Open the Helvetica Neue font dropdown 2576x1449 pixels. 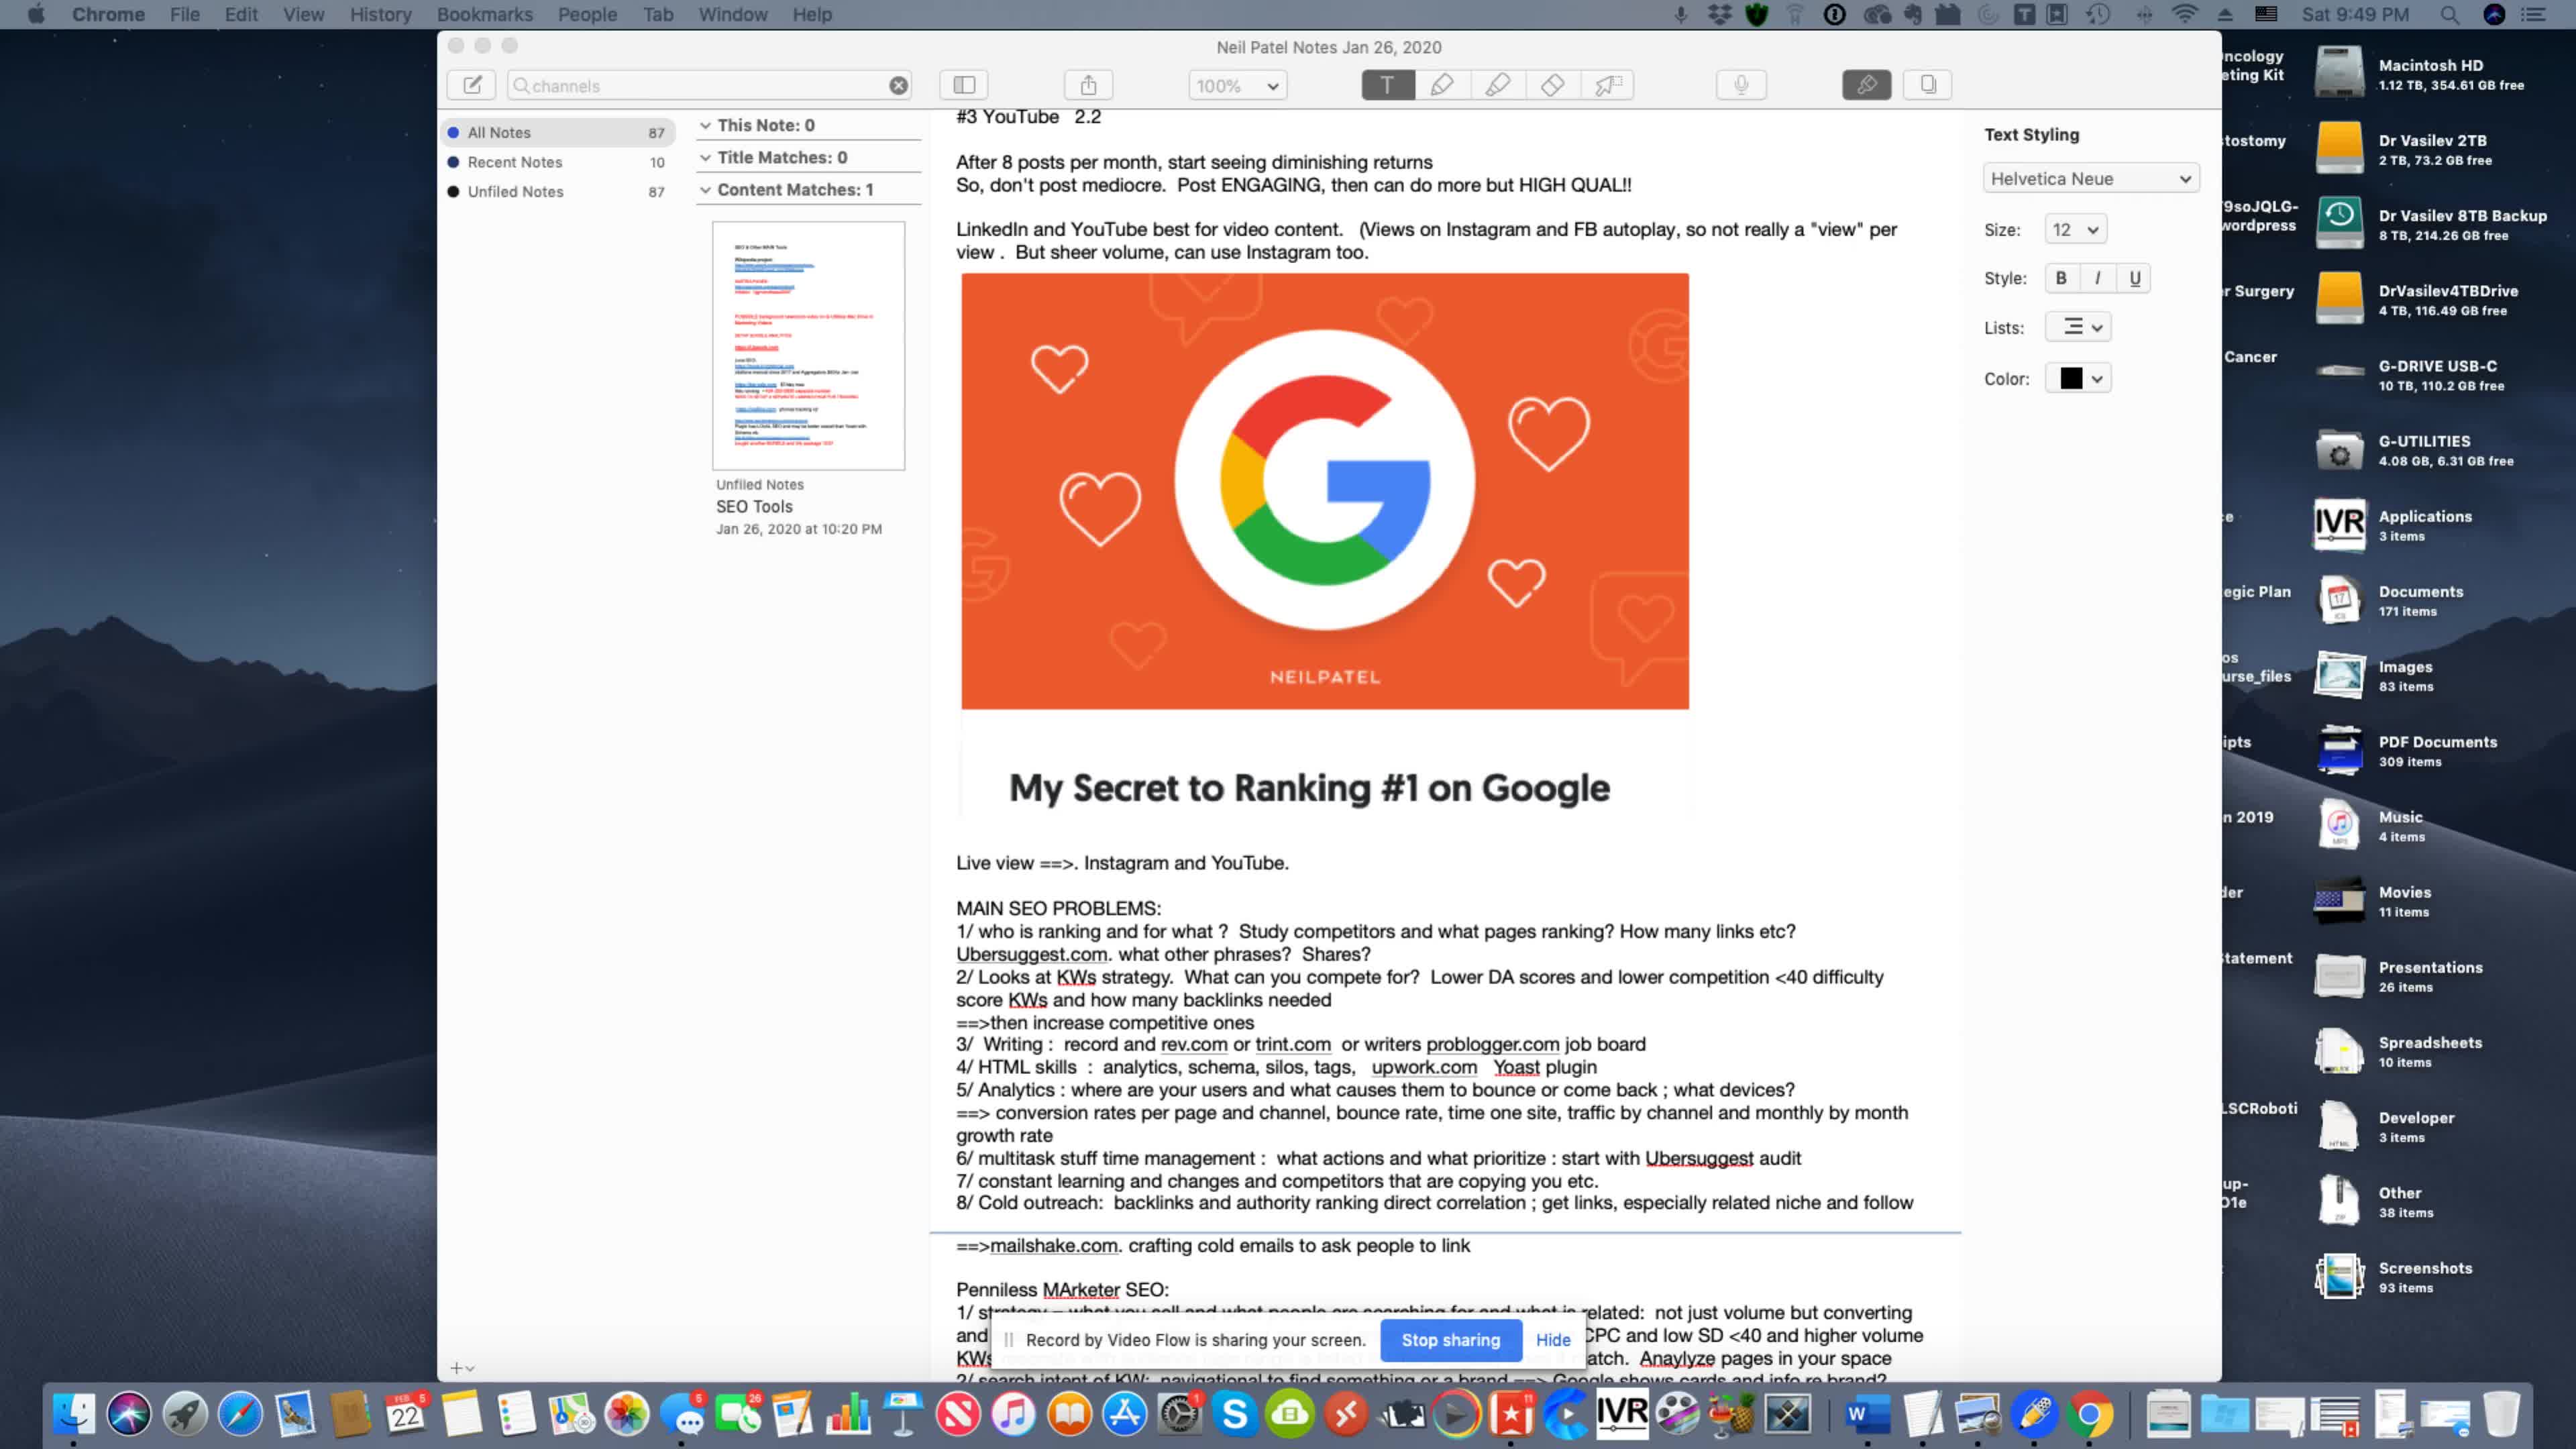click(x=2090, y=178)
